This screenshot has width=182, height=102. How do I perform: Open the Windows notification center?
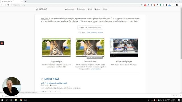click(179, 100)
